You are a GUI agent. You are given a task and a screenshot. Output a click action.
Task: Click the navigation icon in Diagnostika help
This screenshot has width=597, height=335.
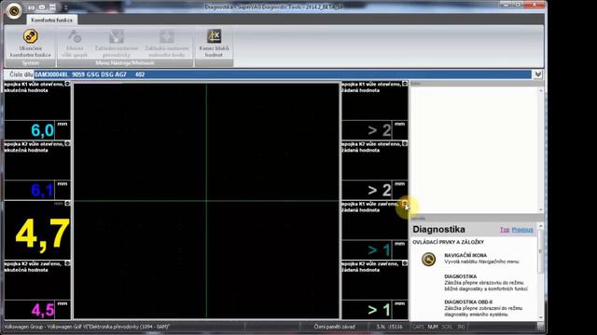[429, 259]
